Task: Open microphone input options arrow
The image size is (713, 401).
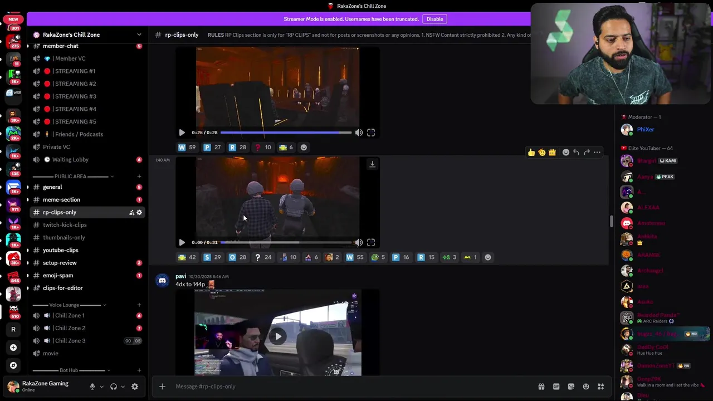Action: (101, 387)
